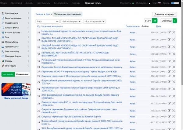The image size is (183, 130).
Task: Edit material 25 pencil icon
Action: (169, 82)
